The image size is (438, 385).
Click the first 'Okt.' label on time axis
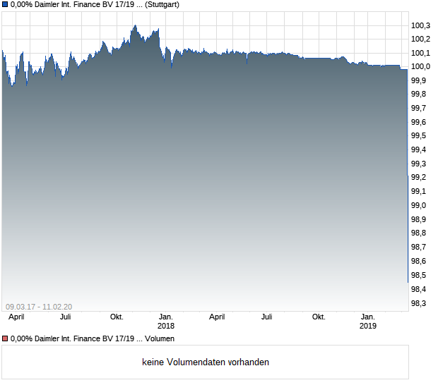tap(117, 317)
